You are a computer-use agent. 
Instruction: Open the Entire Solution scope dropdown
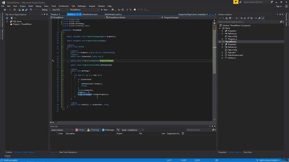click(x=62, y=130)
